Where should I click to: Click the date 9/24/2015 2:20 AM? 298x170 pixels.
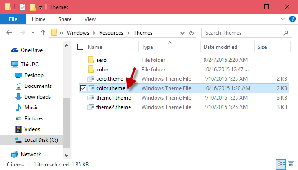226,60
